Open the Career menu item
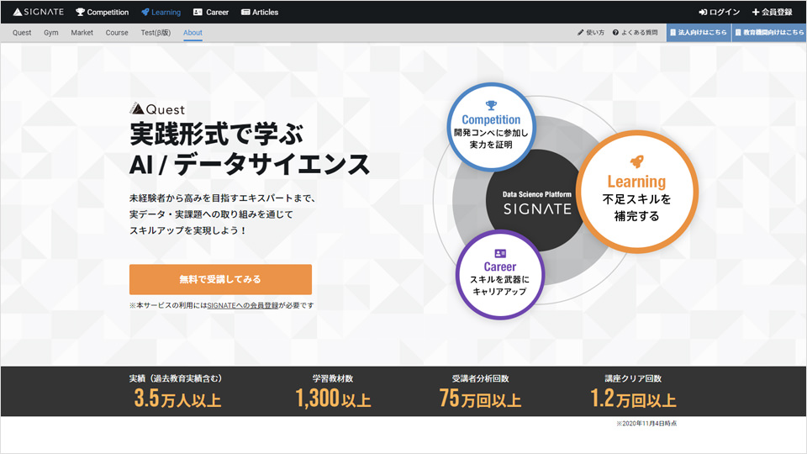This screenshot has width=807, height=454. 211,12
